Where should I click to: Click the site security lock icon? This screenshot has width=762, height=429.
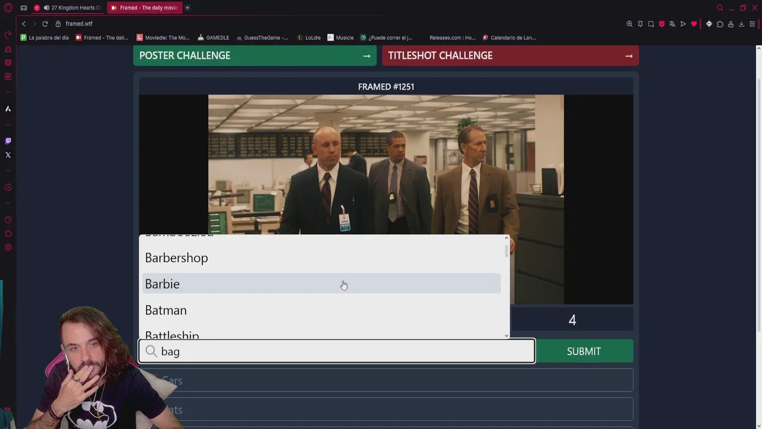[58, 24]
